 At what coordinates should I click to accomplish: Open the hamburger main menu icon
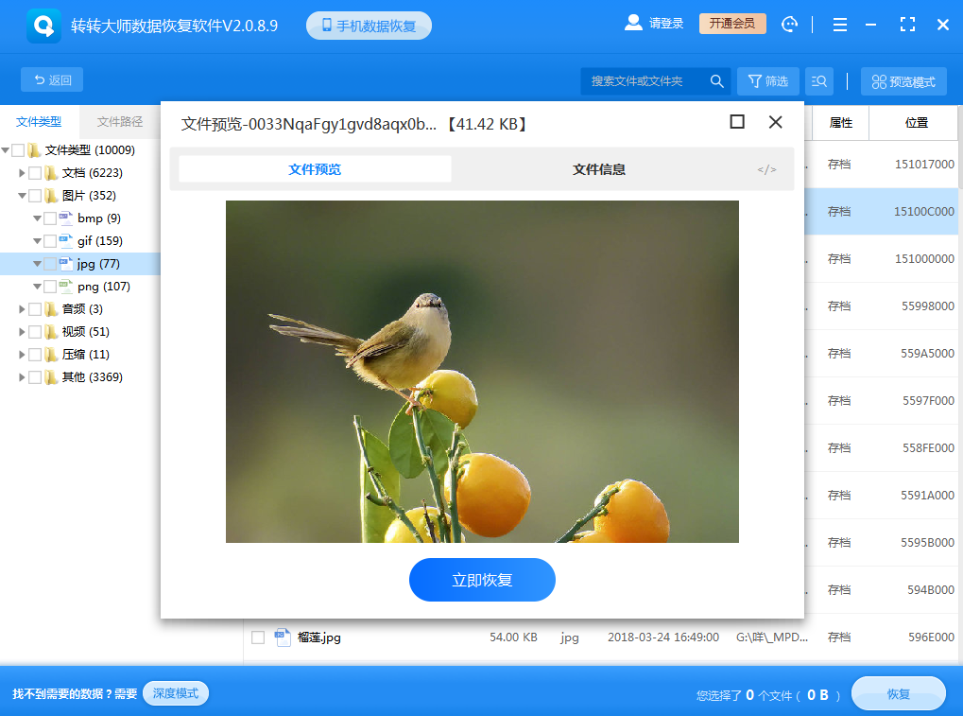pyautogui.click(x=839, y=24)
